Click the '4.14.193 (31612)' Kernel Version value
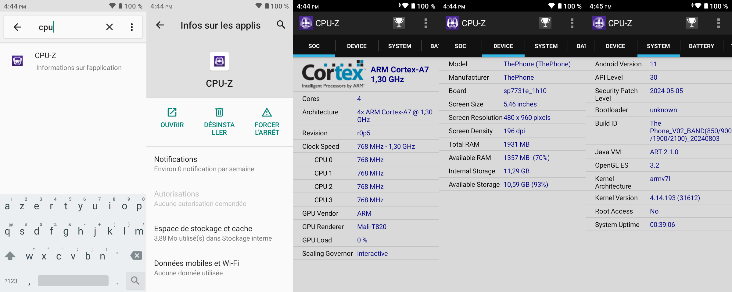Image resolution: width=732 pixels, height=292 pixels. coord(675,198)
